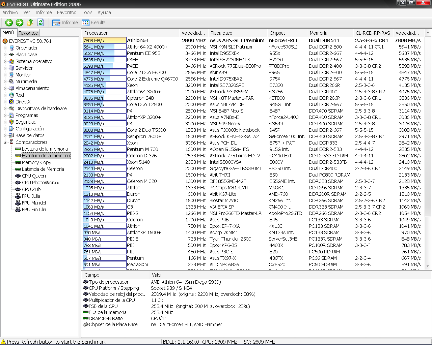Image resolution: width=432 pixels, height=345 pixels.
Task: Sort by the Placa base column header
Action: tap(237, 33)
